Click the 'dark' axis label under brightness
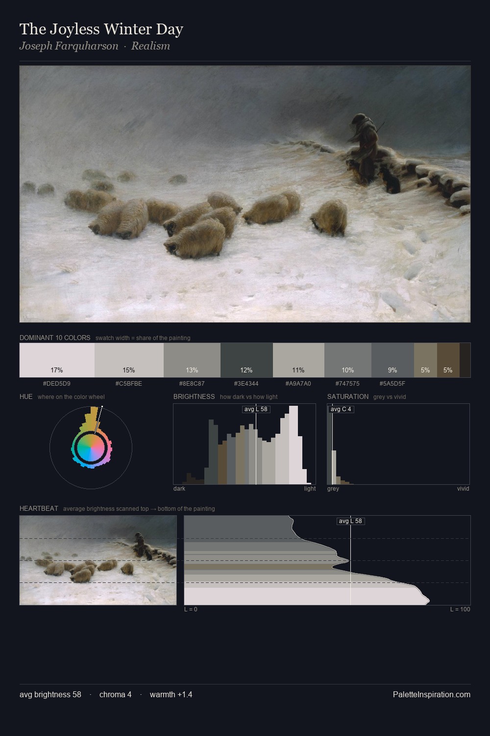 click(x=179, y=489)
